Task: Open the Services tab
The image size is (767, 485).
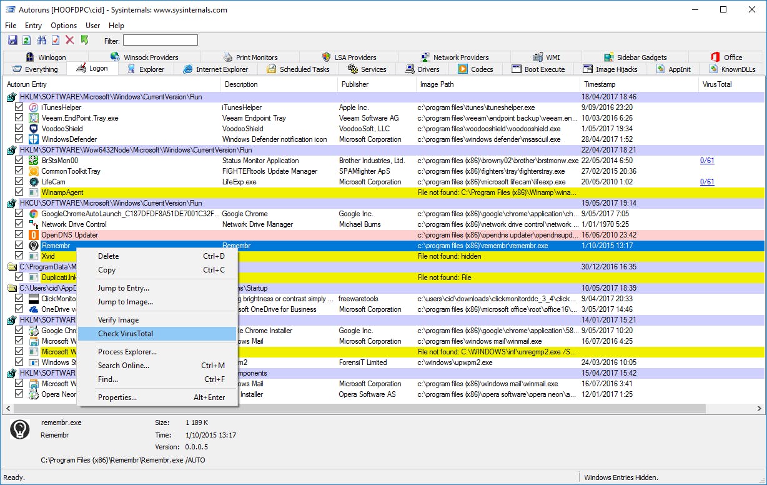Action: [367, 69]
